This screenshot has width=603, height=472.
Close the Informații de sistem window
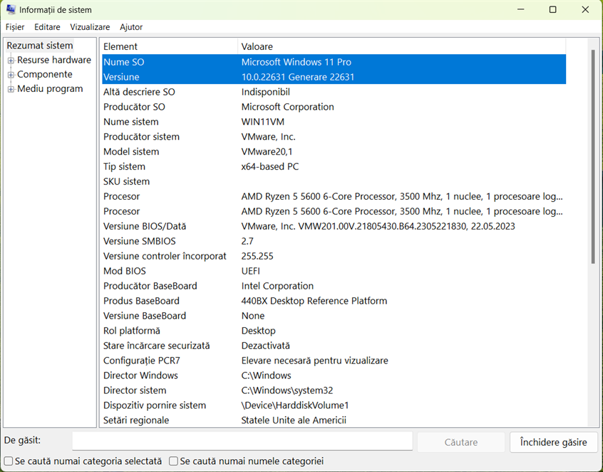pyautogui.click(x=585, y=9)
